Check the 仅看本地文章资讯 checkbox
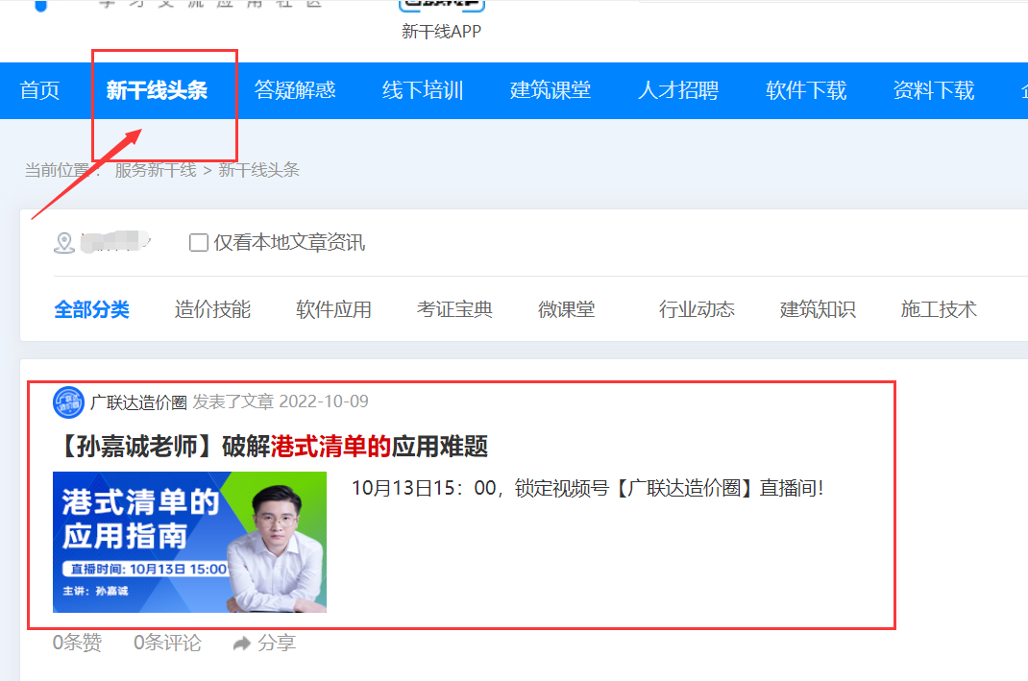 coord(199,242)
